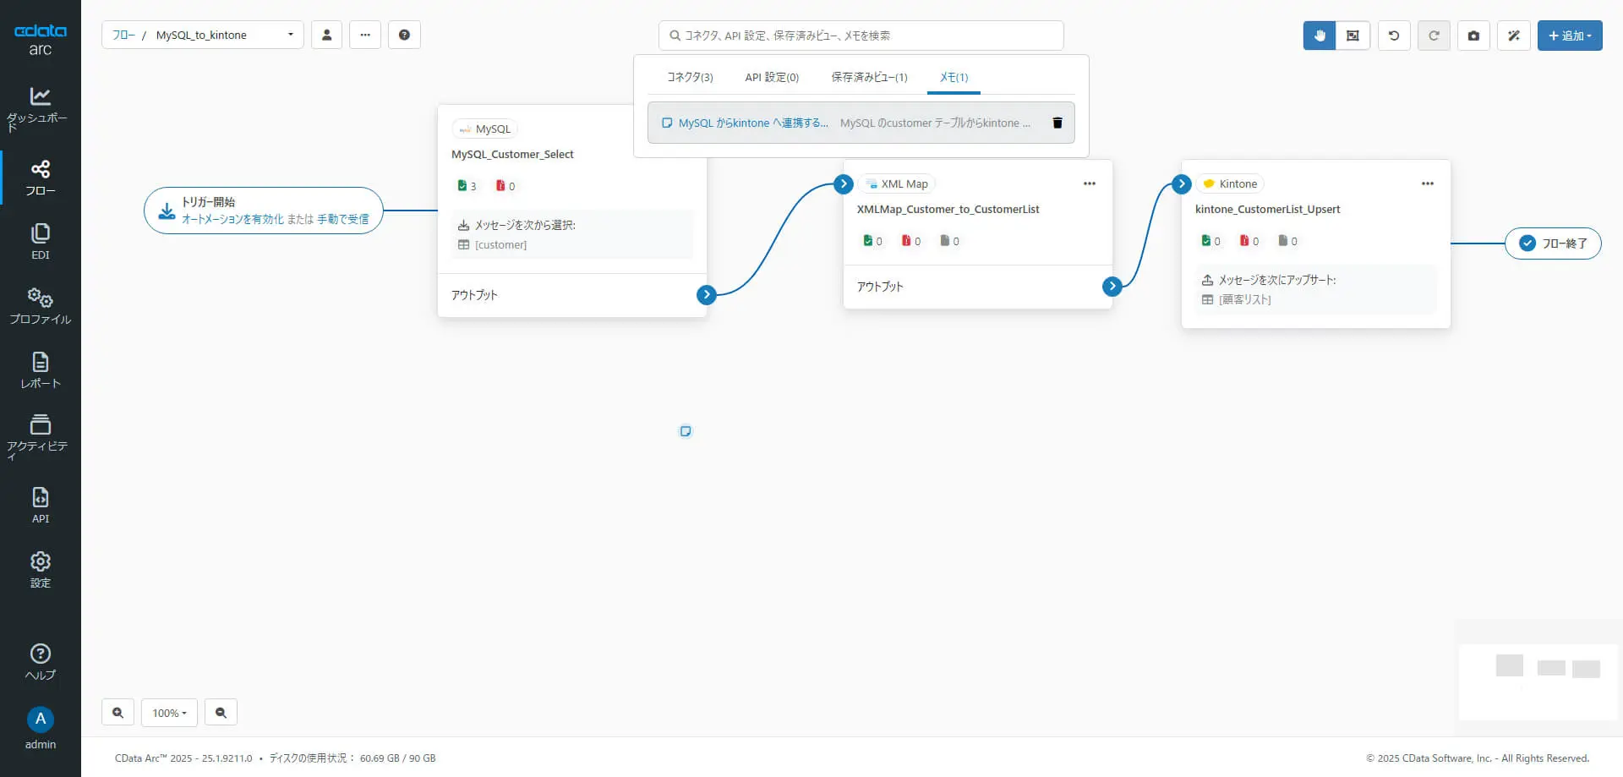1623x777 pixels.
Task: Click the XML Map input port arrow
Action: click(x=843, y=183)
